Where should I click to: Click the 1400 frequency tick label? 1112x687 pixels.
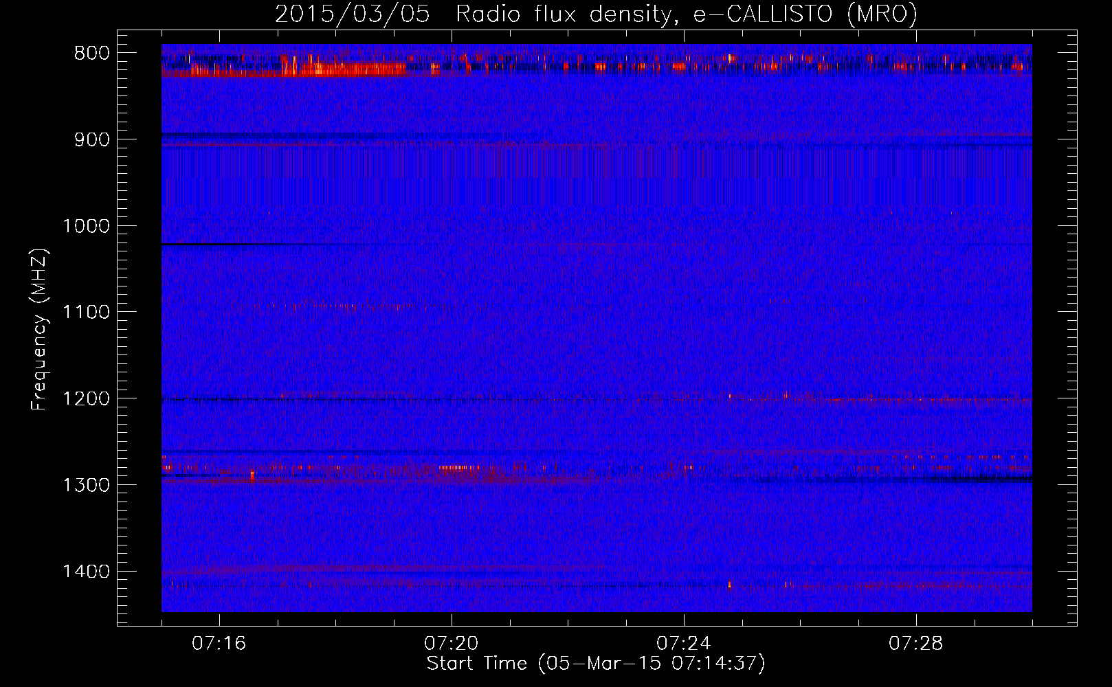86,572
